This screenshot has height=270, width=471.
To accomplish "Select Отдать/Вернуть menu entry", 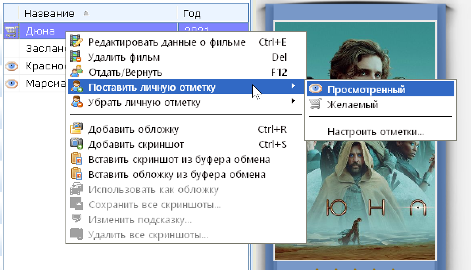I will tap(186, 72).
